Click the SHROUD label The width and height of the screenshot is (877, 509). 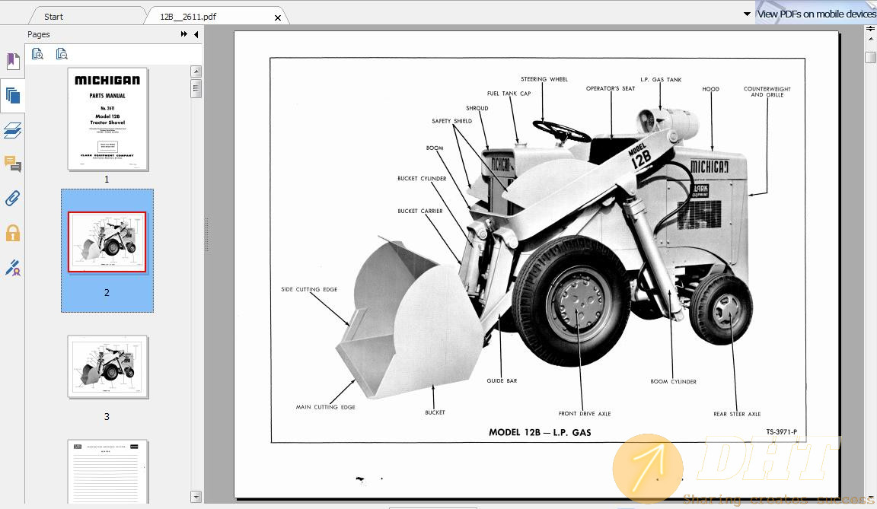[x=477, y=108]
